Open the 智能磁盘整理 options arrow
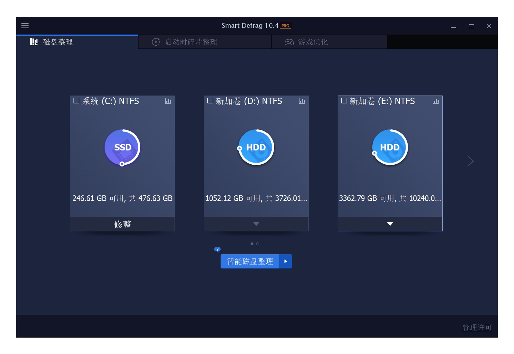This screenshot has height=354, width=514. [x=286, y=261]
